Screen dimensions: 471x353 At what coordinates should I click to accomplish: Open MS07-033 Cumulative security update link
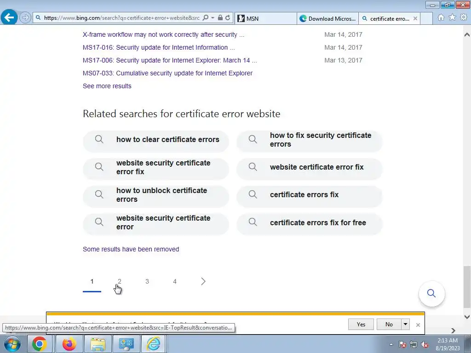click(x=167, y=73)
